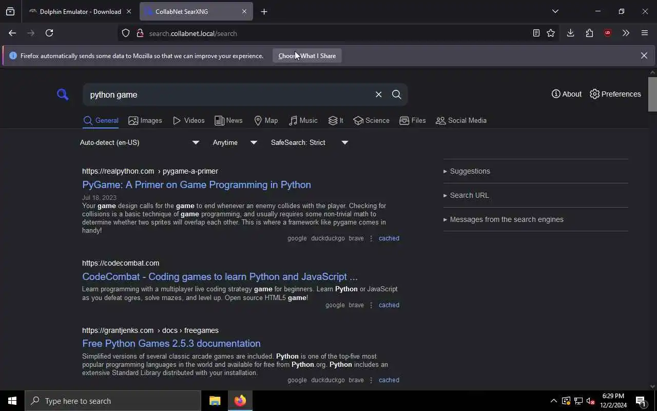Click Firefox icon in taskbar
The height and width of the screenshot is (411, 657).
click(x=240, y=401)
